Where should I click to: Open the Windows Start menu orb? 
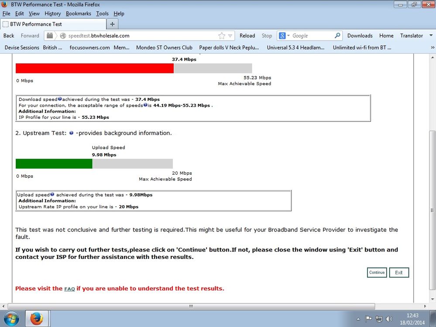click(x=11, y=319)
